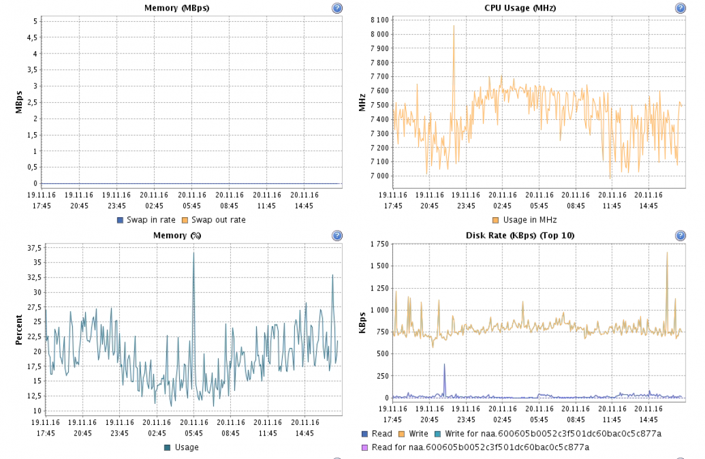Click the blue Read legend swatch
This screenshot has height=459, width=705.
(x=365, y=434)
